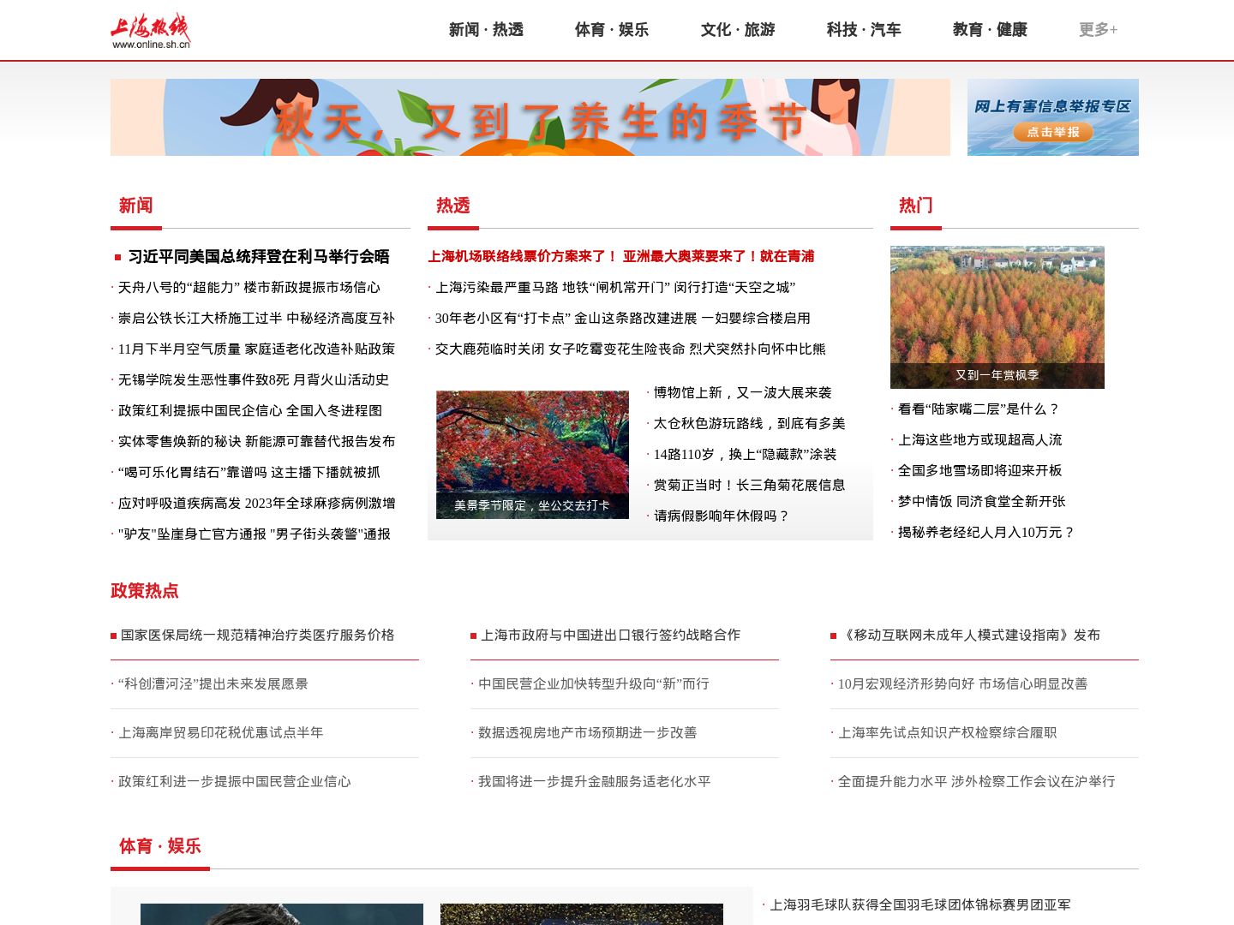This screenshot has width=1234, height=925.
Task: Open the 体育 · 娱乐 navigation menu
Action: tap(611, 30)
